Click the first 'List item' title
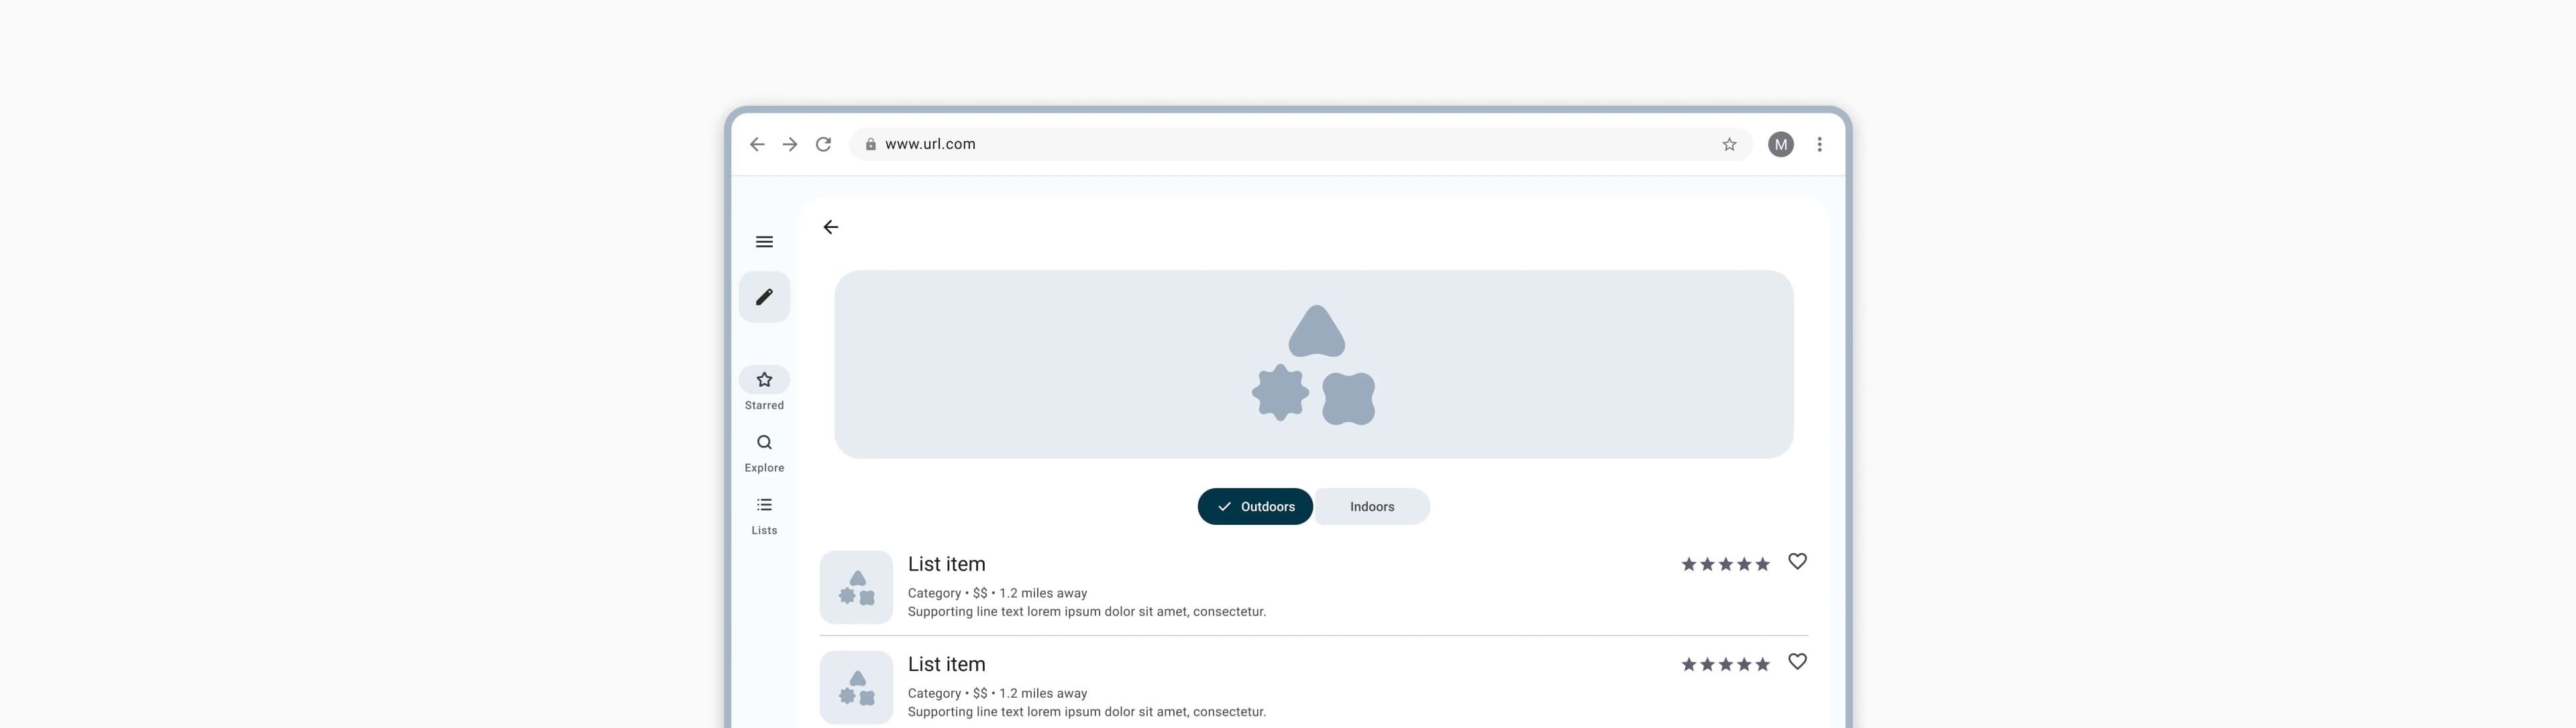This screenshot has width=2576, height=728. click(946, 564)
